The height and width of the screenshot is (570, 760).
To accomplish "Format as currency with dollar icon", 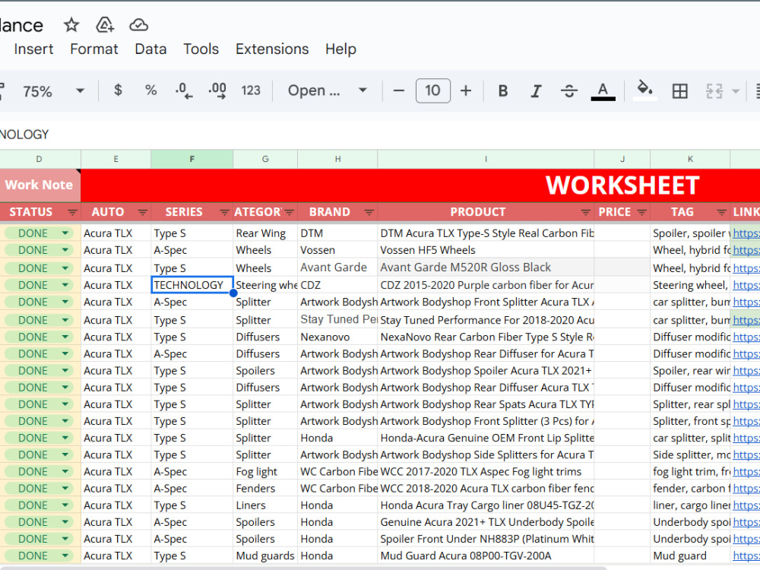I will click(118, 90).
